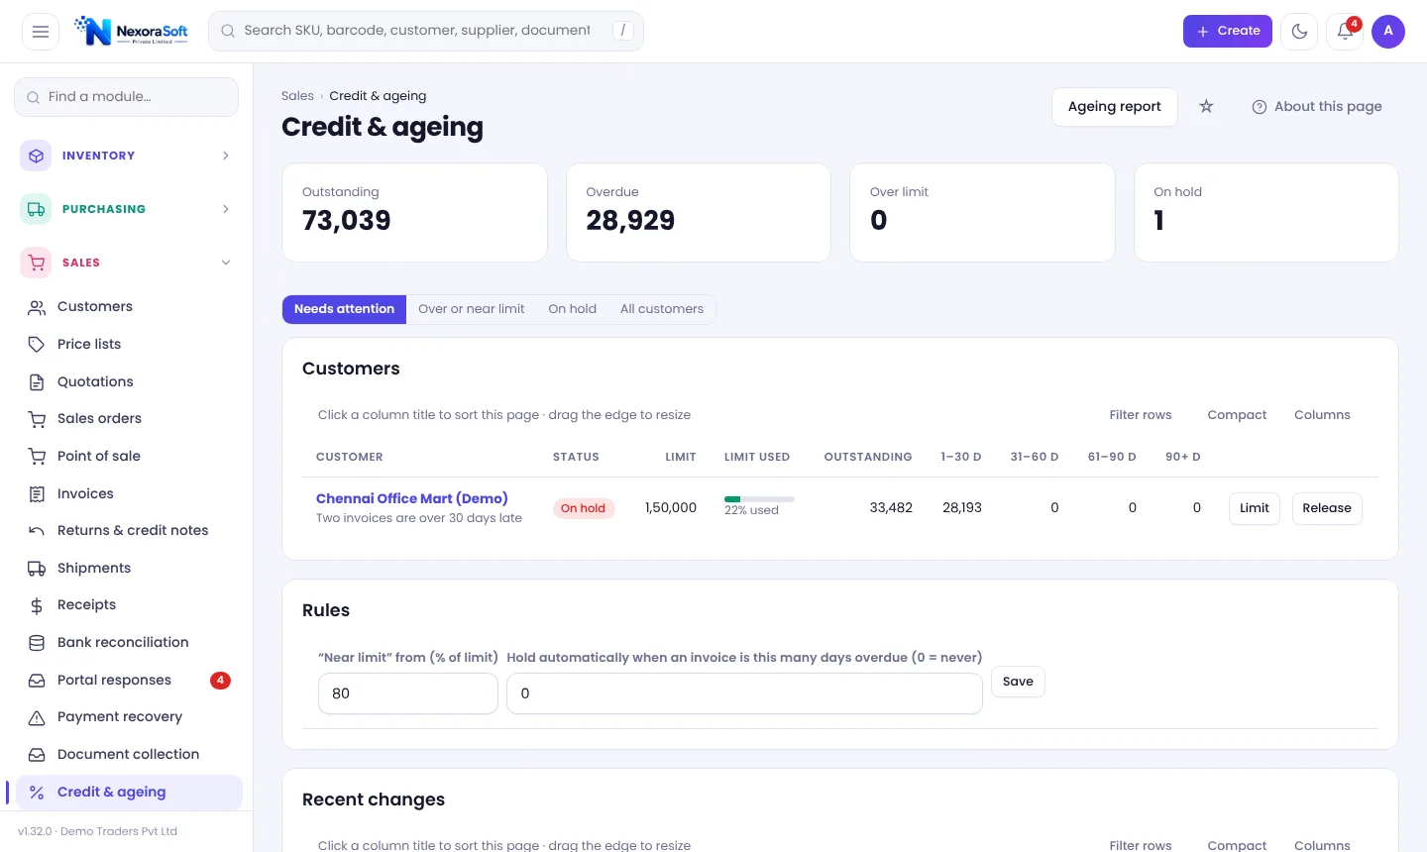The height and width of the screenshot is (852, 1427).
Task: Open Sales orders
Action: [x=129, y=419]
